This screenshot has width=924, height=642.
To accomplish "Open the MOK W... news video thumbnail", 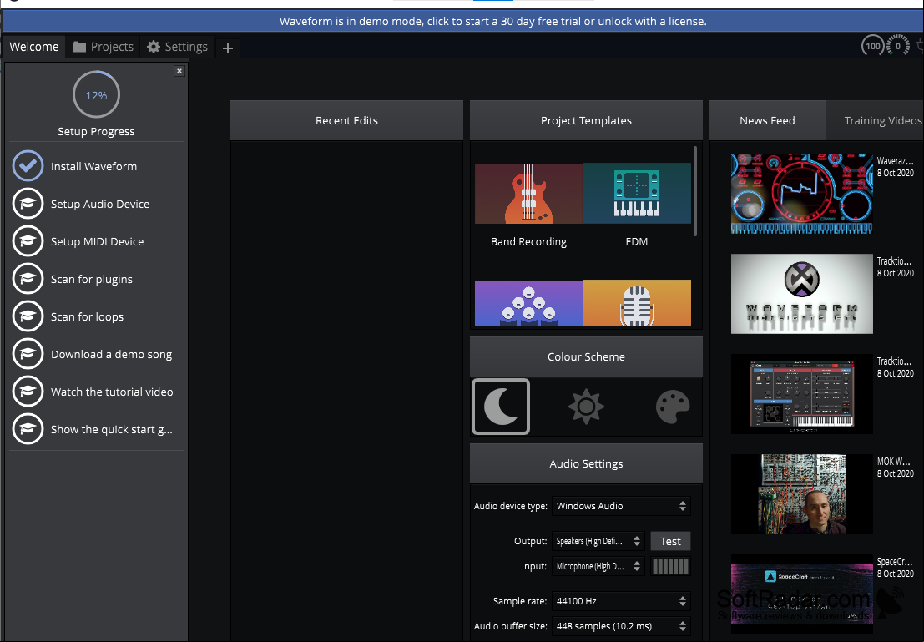I will coord(802,494).
